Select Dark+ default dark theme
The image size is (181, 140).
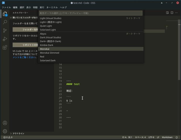coord(90,41)
